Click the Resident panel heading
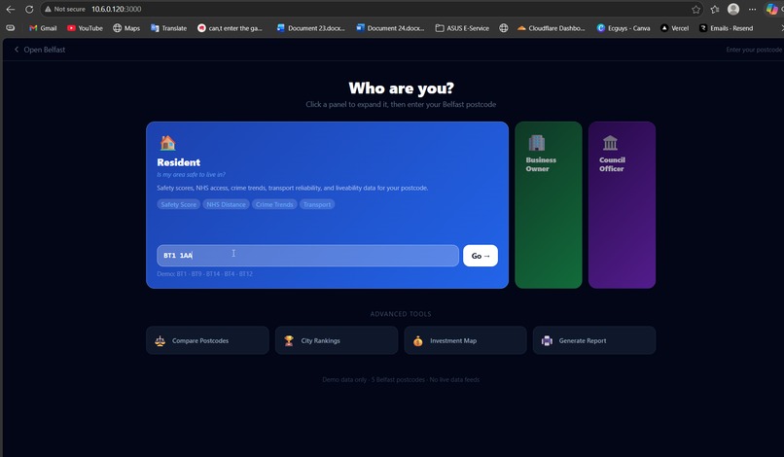Screen dimensions: 784x457 click(x=179, y=162)
